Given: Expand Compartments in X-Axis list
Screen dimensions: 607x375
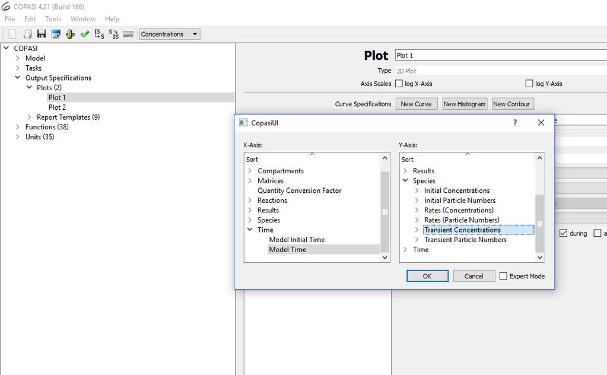Looking at the screenshot, I should (x=250, y=171).
